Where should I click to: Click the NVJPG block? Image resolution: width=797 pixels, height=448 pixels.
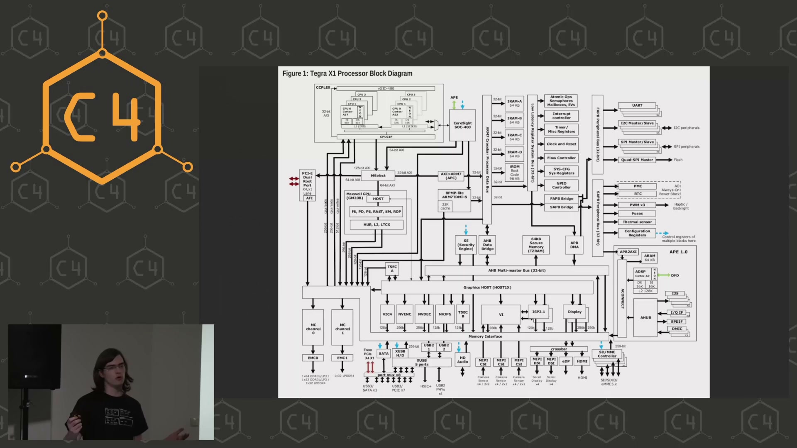click(x=445, y=314)
